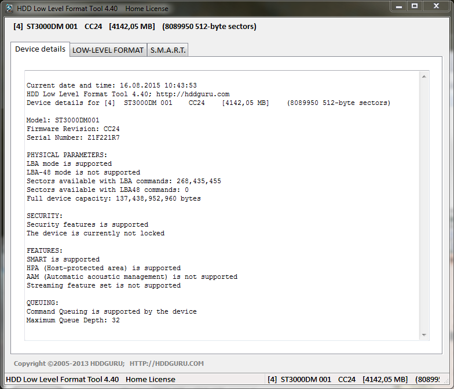Click the 'SMART is supported' line

(63, 260)
